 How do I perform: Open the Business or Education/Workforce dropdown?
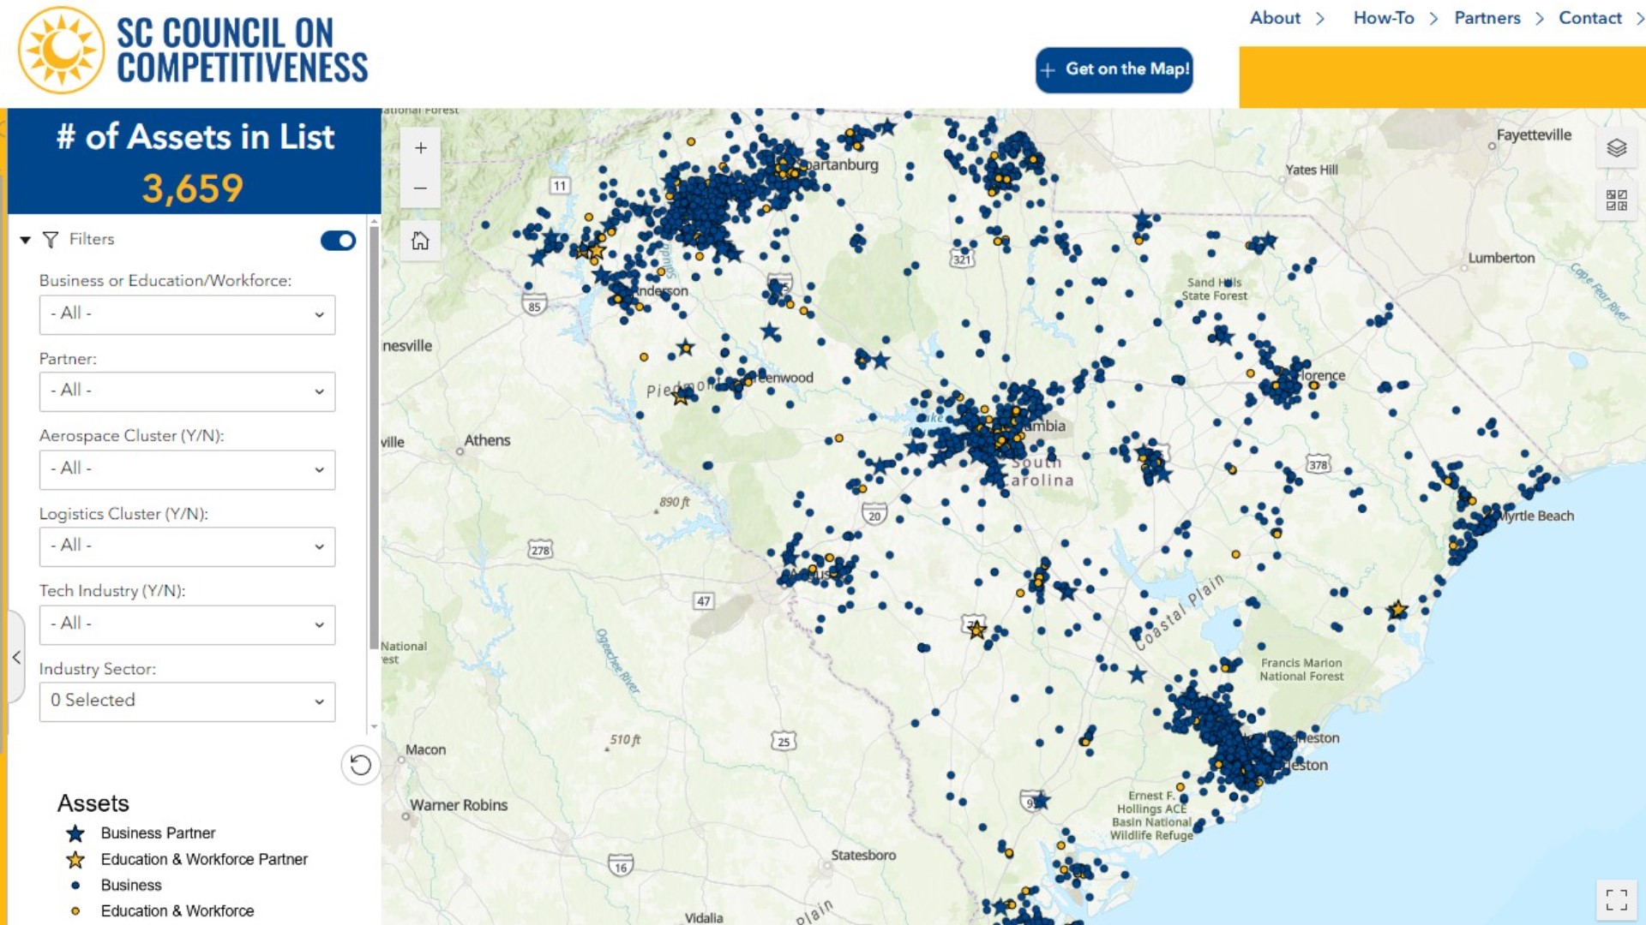187,314
